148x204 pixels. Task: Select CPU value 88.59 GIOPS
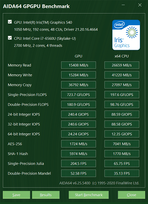pyautogui.click(x=122, y=114)
